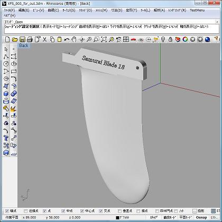The width and height of the screenshot is (222, 222).
Task: Select the Polyline tool in the side toolbar
Action: (x=6, y=57)
